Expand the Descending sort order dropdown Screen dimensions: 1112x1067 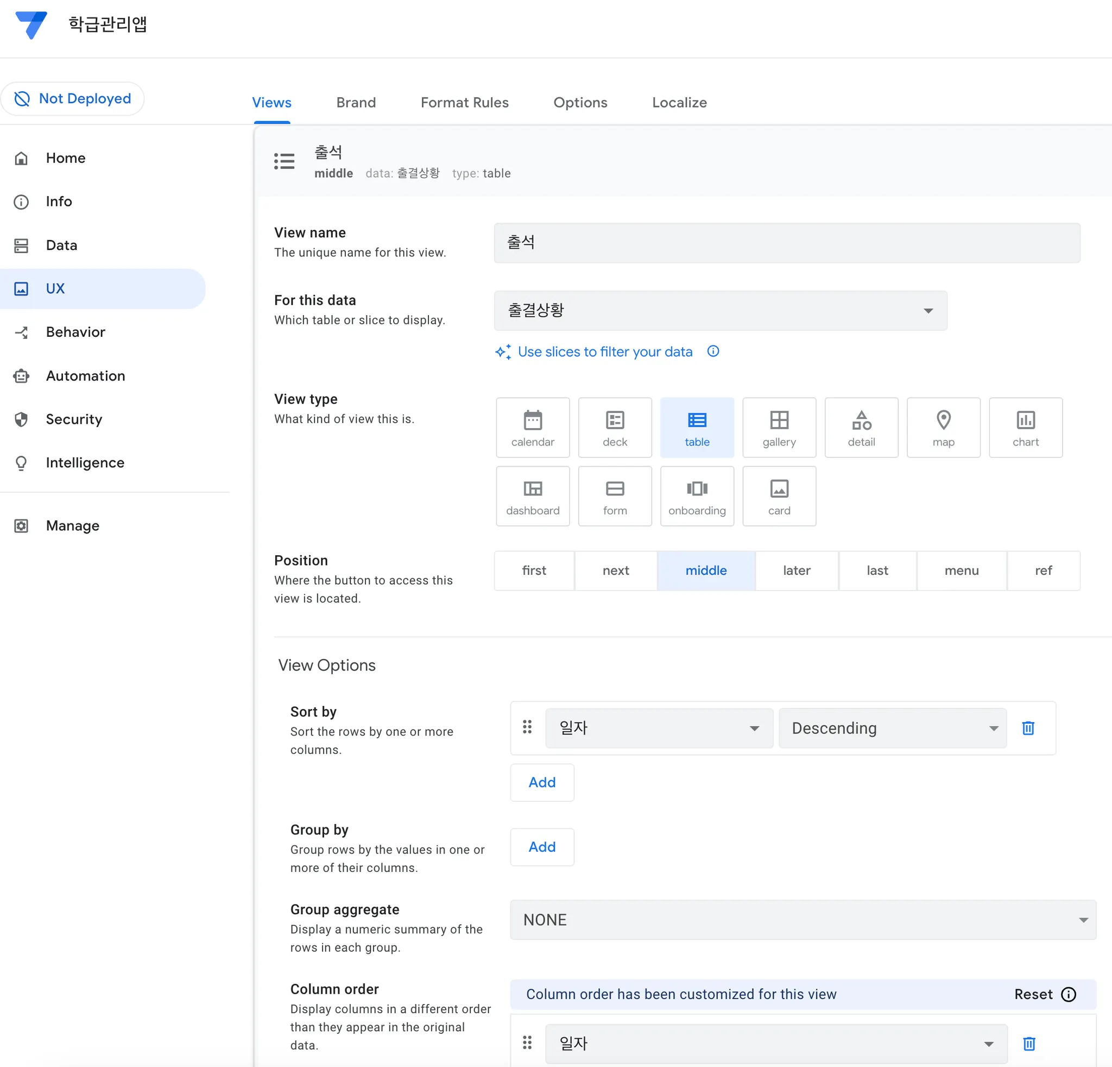click(892, 728)
